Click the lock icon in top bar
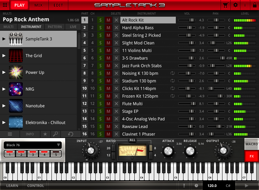Image resolution: width=259 pixels, height=190 pixels. click(254, 5)
